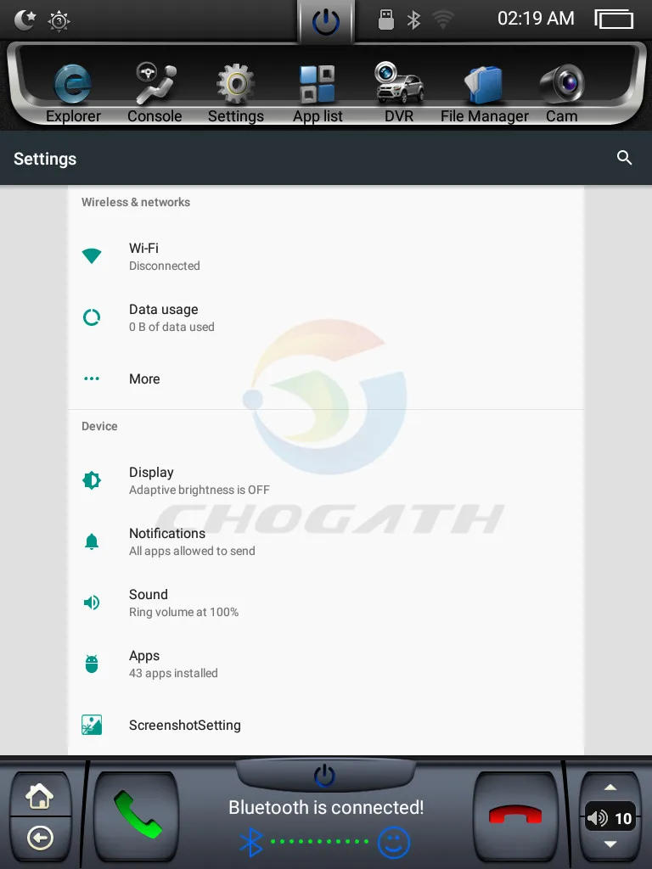The height and width of the screenshot is (869, 652).
Task: Tap '43 apps installed' text
Action: (x=173, y=673)
